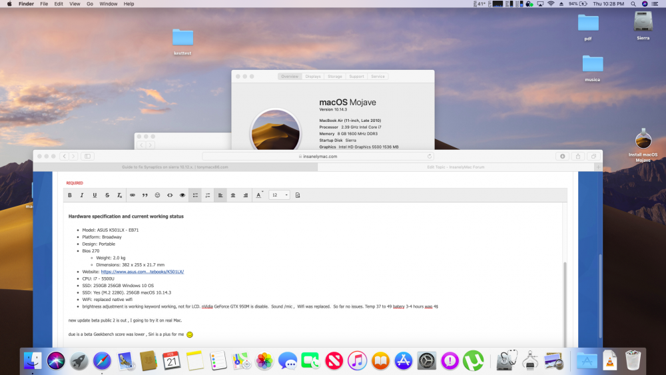Image resolution: width=666 pixels, height=375 pixels.
Task: Click the preview document icon in editor toolbar
Action: [298, 195]
